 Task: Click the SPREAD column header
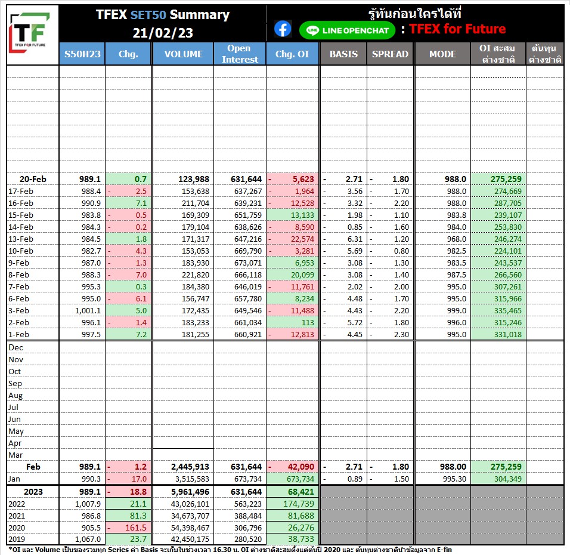point(390,54)
